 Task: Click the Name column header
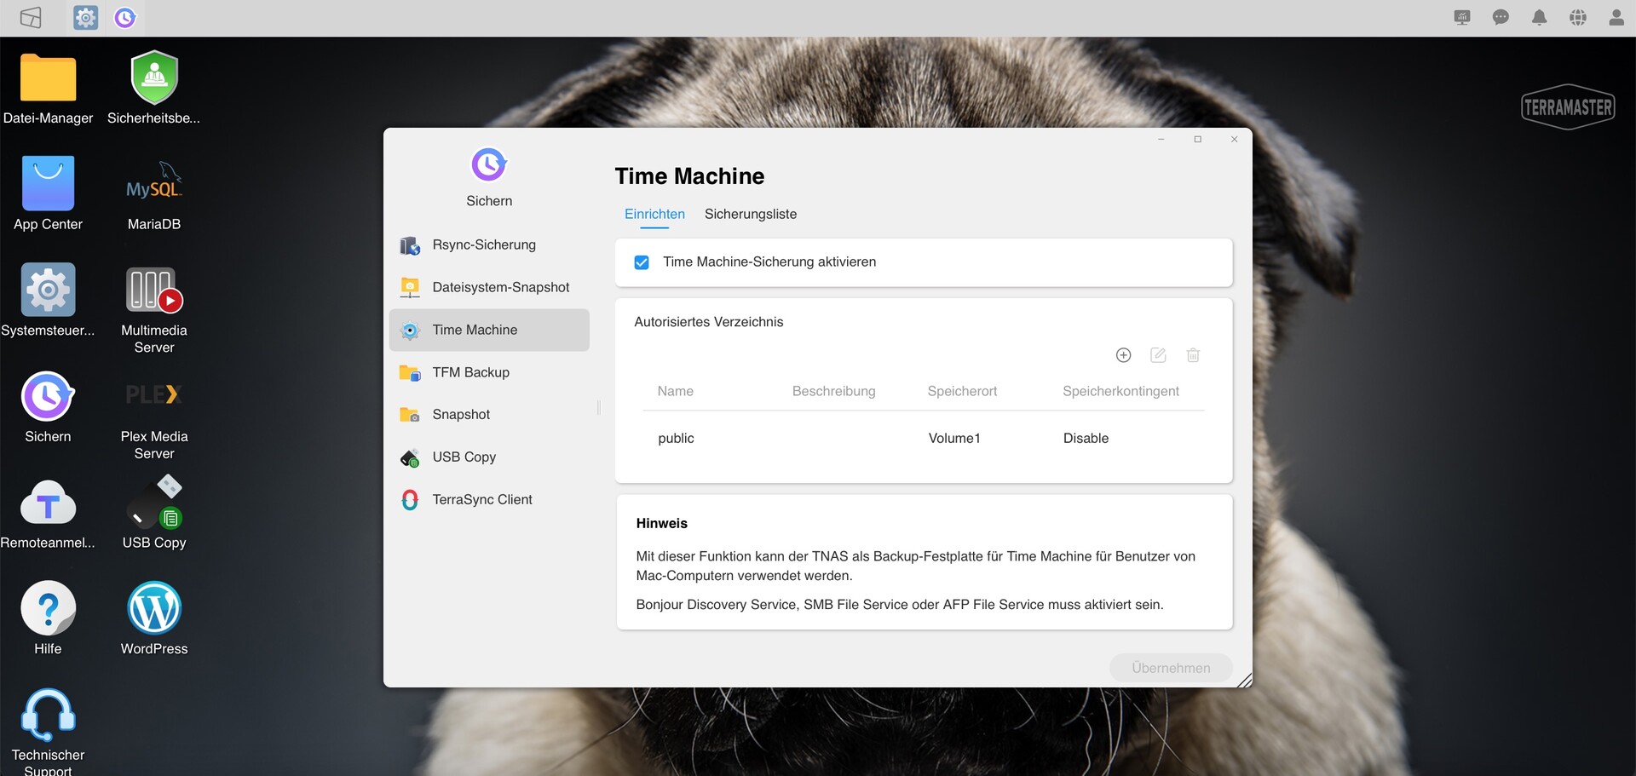[676, 391]
